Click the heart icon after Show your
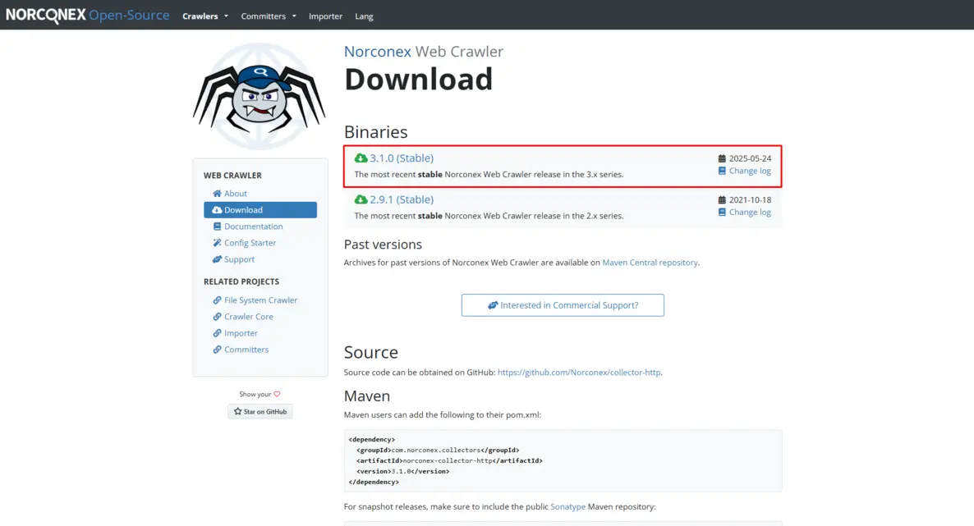Viewport: 974px width, 526px height. coord(277,394)
